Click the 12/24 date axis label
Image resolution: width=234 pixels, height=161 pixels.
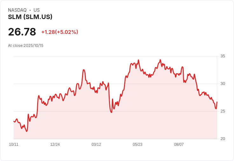point(55,144)
